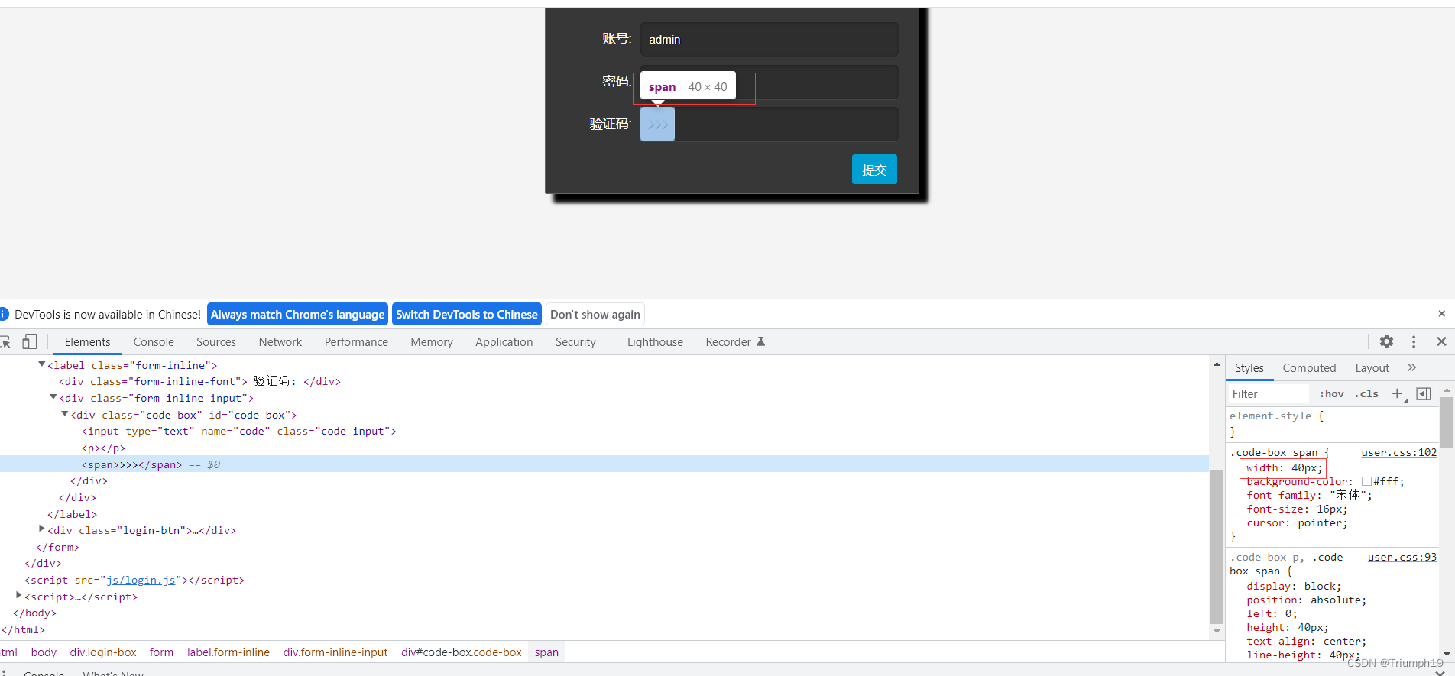Show more Styles pane tabs
The image size is (1455, 676).
coord(1411,367)
